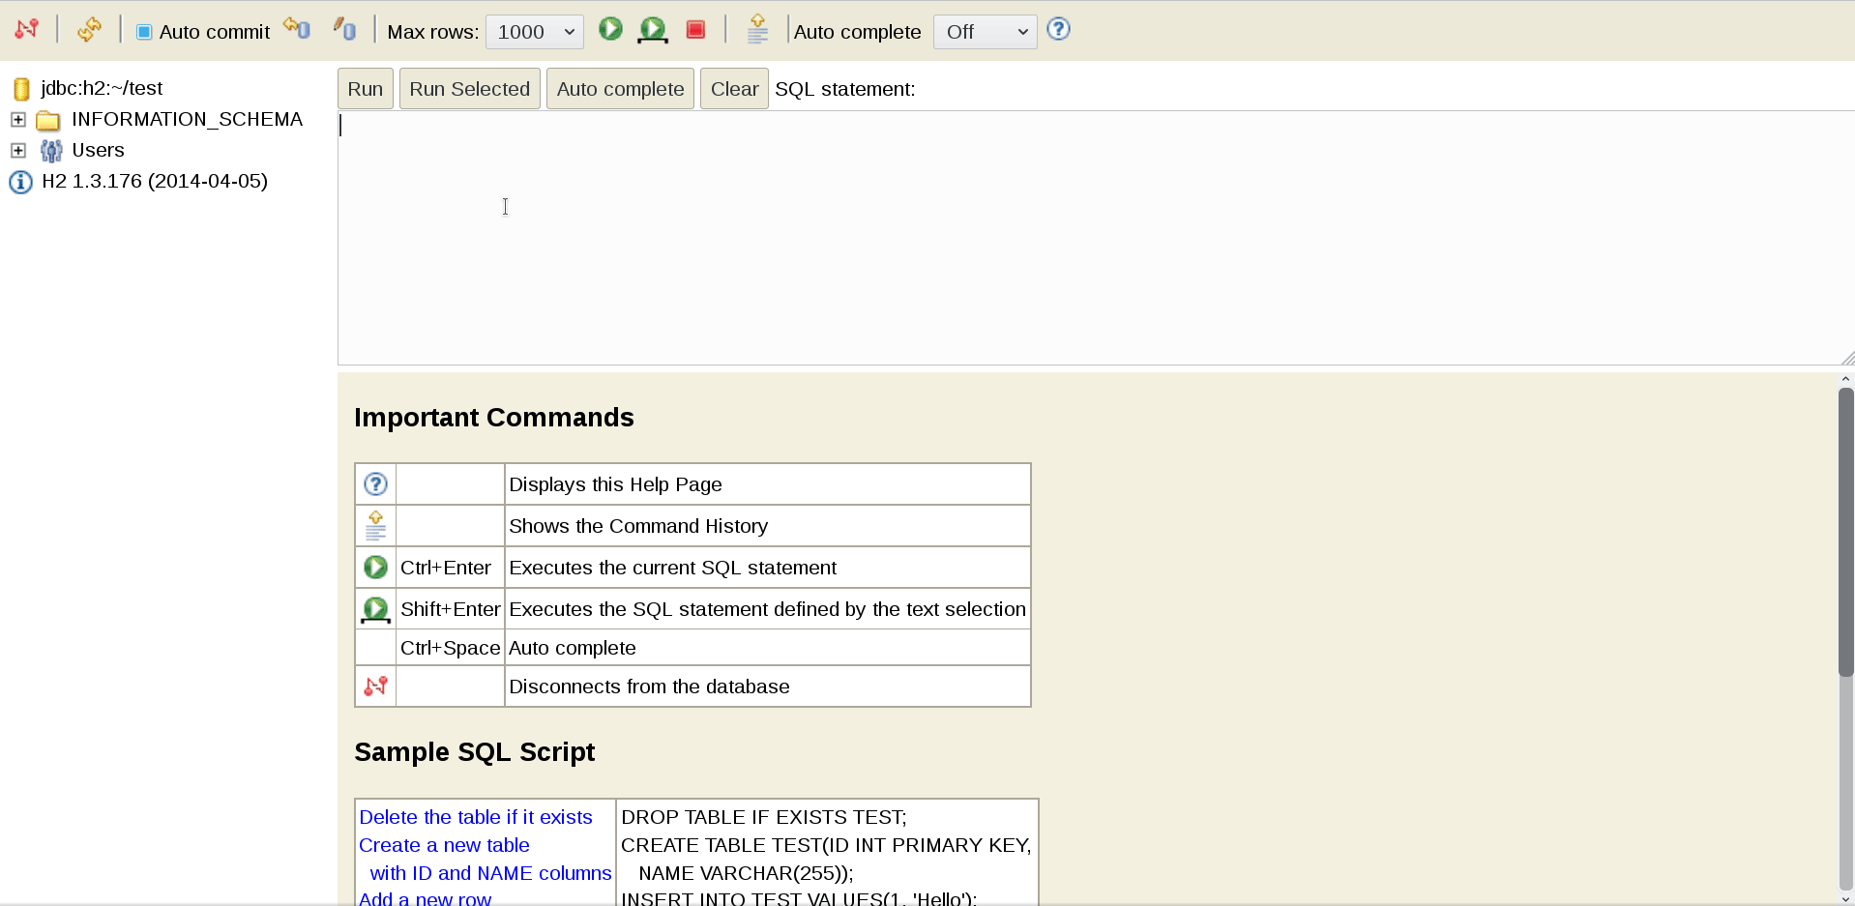
Task: Click the Command History icon in the commands table
Action: (375, 526)
